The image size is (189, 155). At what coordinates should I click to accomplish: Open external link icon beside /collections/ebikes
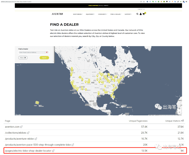click(28, 133)
